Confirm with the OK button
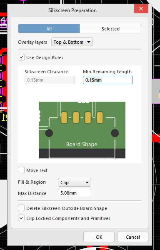160x250 pixels. pyautogui.click(x=99, y=237)
